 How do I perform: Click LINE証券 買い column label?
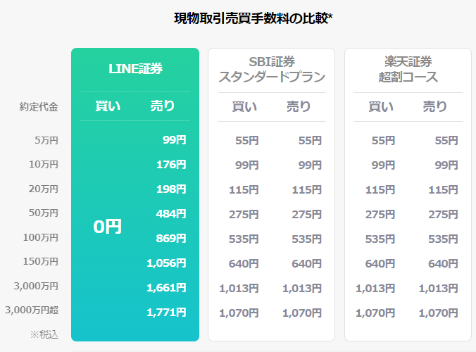(108, 106)
